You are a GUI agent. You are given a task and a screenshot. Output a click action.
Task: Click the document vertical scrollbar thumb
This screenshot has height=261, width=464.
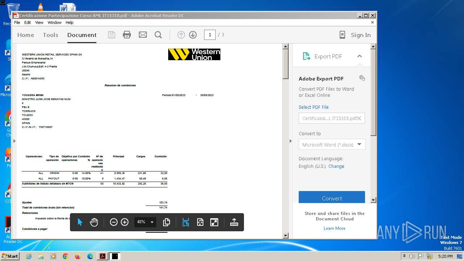tap(285, 65)
